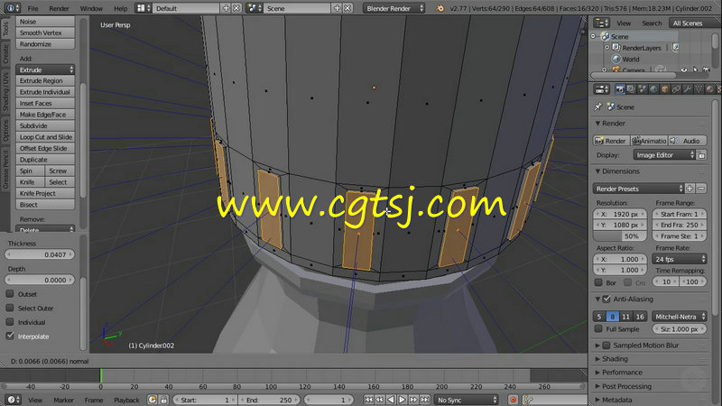
Task: Open the File menu
Action: [32, 8]
